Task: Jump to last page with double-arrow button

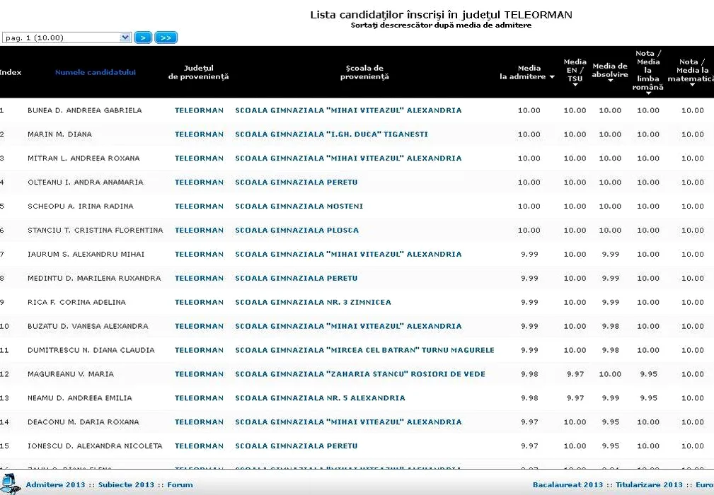Action: (x=166, y=38)
